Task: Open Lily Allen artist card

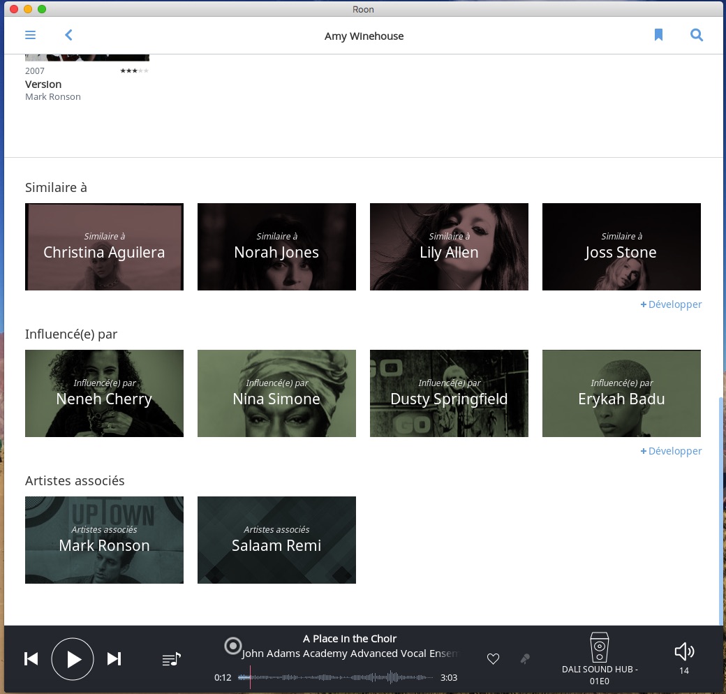Action: pyautogui.click(x=449, y=246)
